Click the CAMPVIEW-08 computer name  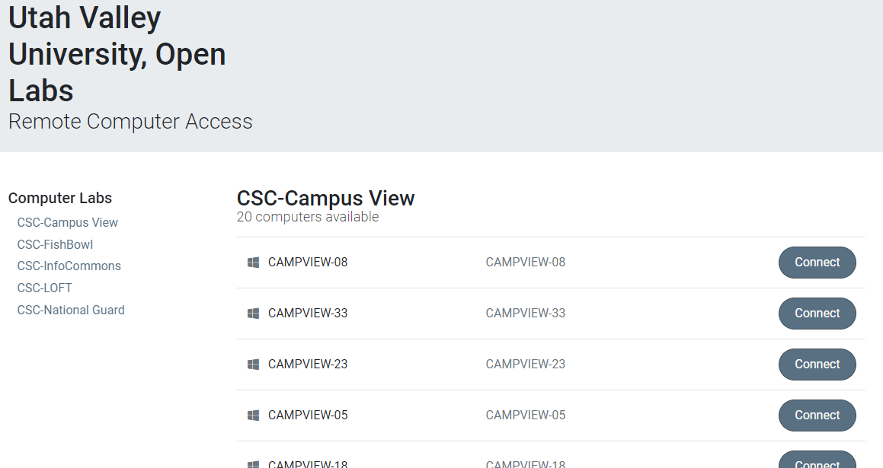(308, 262)
